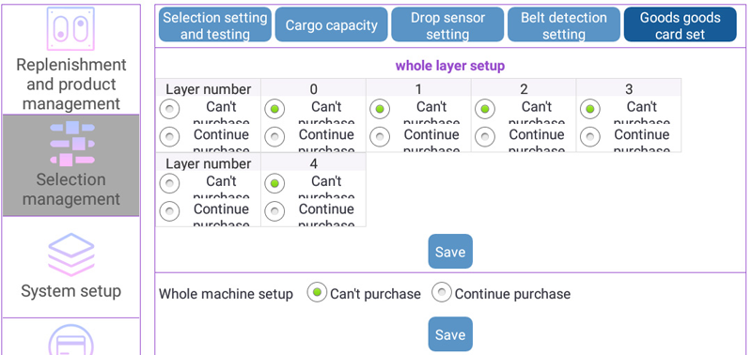Viewport: 752px width, 355px height.
Task: Select Continue purchase for layer 4
Action: coord(274,211)
